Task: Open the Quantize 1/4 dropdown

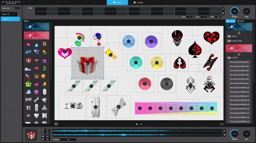Action: tap(68, 139)
